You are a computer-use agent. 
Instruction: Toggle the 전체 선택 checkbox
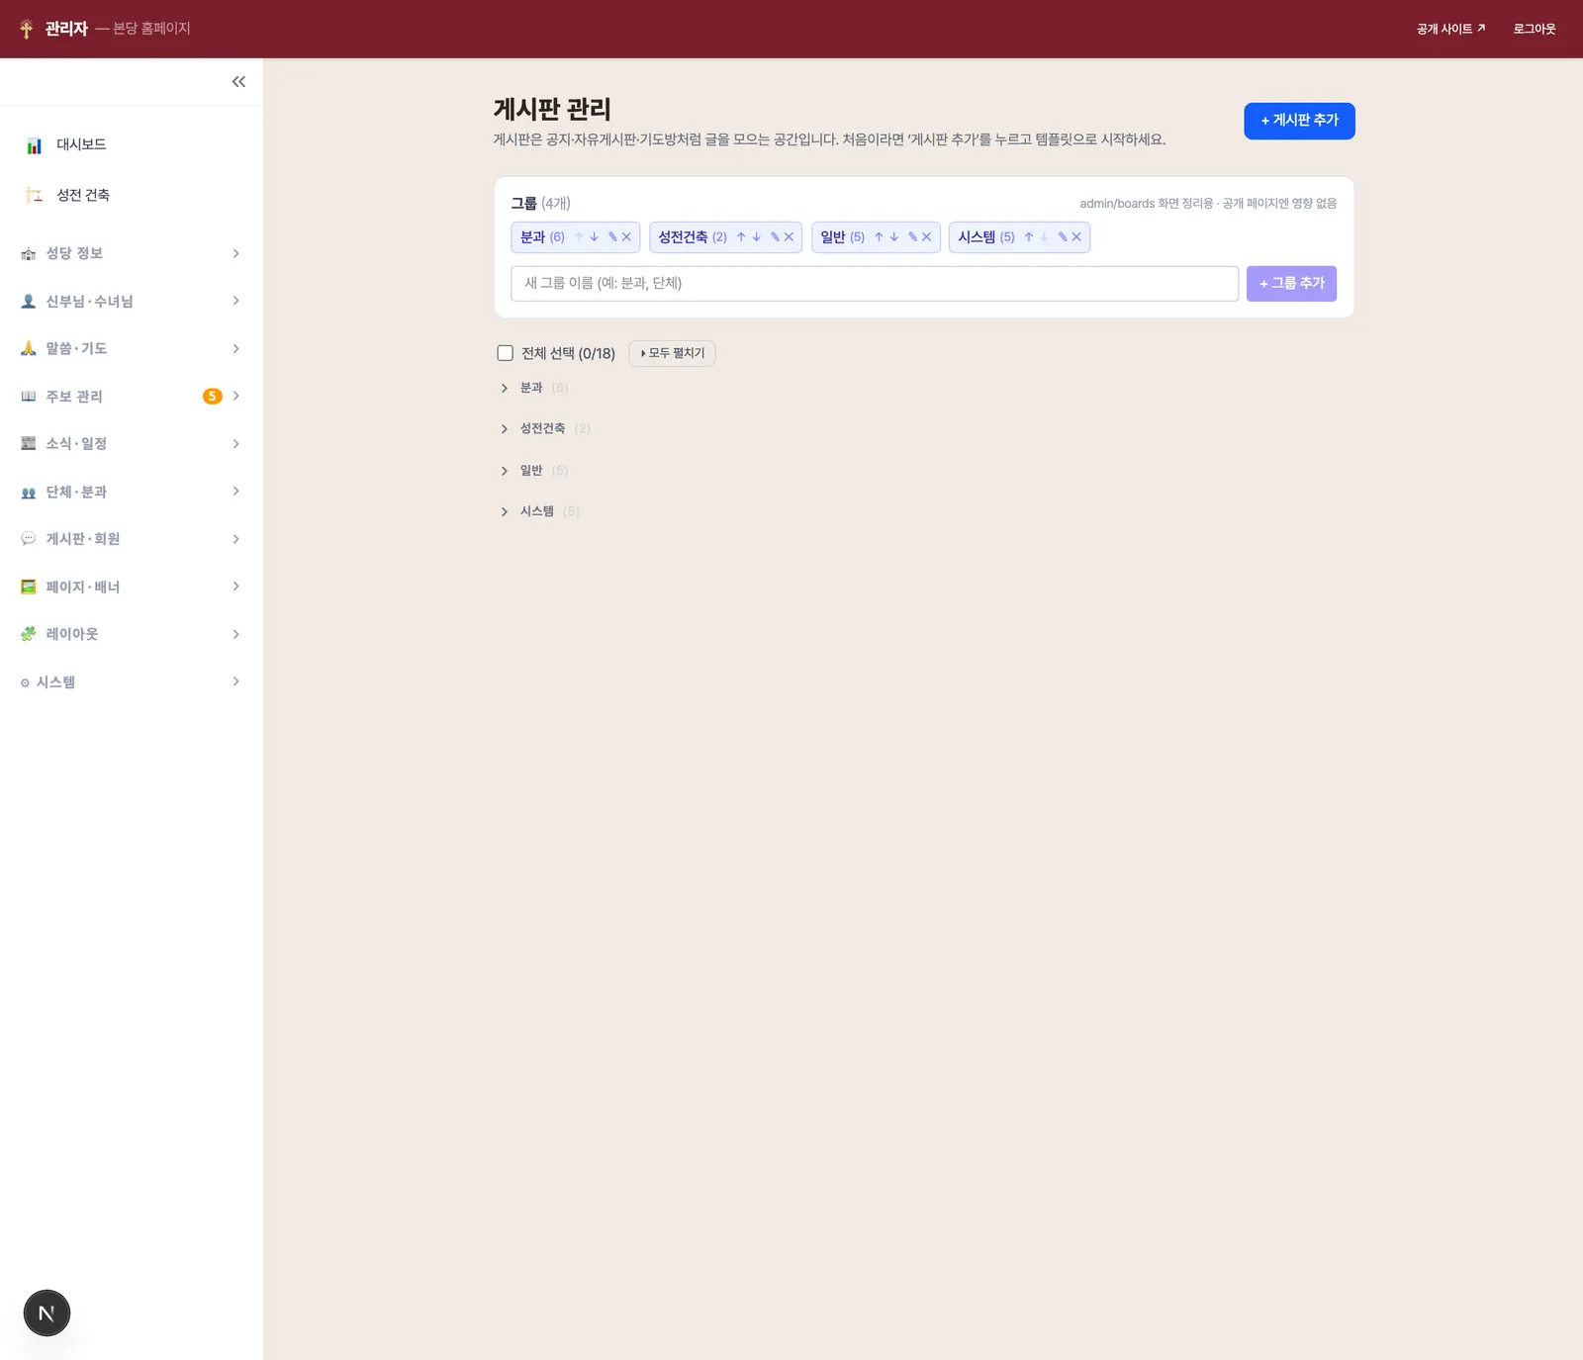click(506, 353)
